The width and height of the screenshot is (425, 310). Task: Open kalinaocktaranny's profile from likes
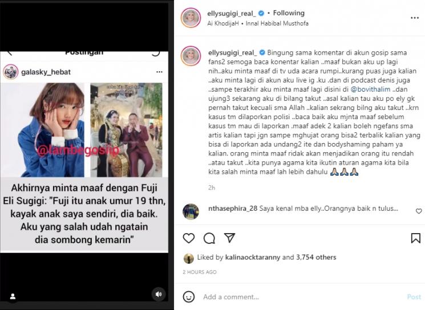coord(253,257)
